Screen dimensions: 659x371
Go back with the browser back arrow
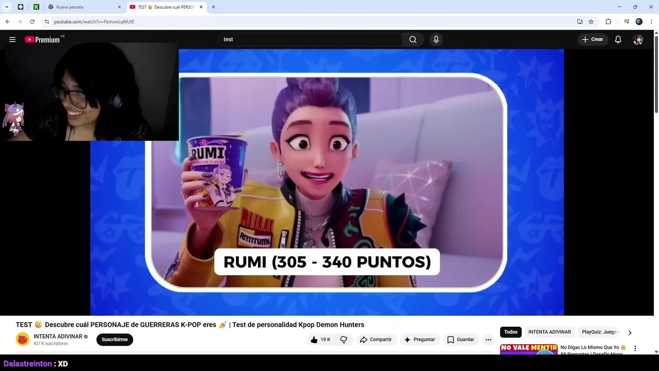click(7, 22)
